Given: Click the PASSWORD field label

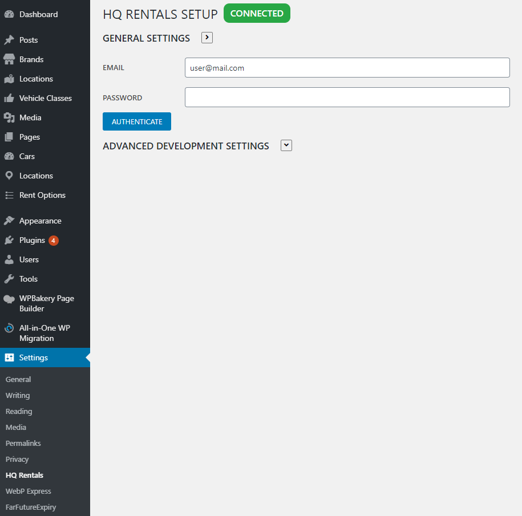Looking at the screenshot, I should [122, 98].
